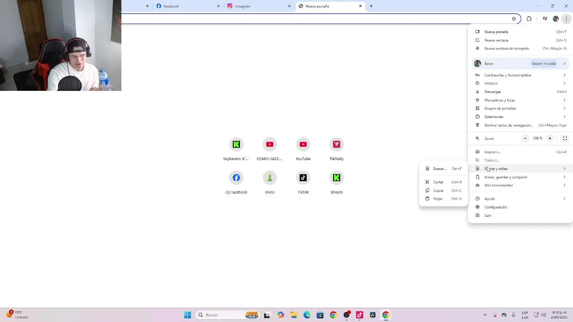Select Imprimir menu item

tap(521, 152)
